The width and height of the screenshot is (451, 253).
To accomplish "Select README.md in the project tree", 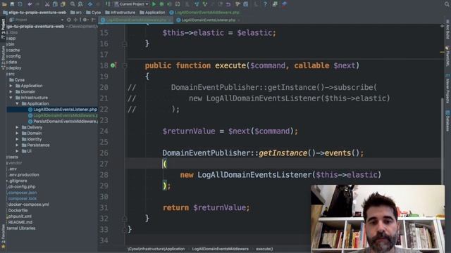I will coord(20,222).
